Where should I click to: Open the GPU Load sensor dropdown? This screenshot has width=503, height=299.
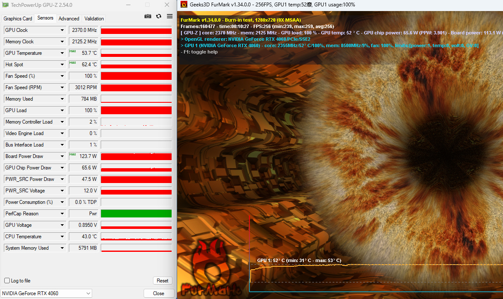pyautogui.click(x=62, y=110)
